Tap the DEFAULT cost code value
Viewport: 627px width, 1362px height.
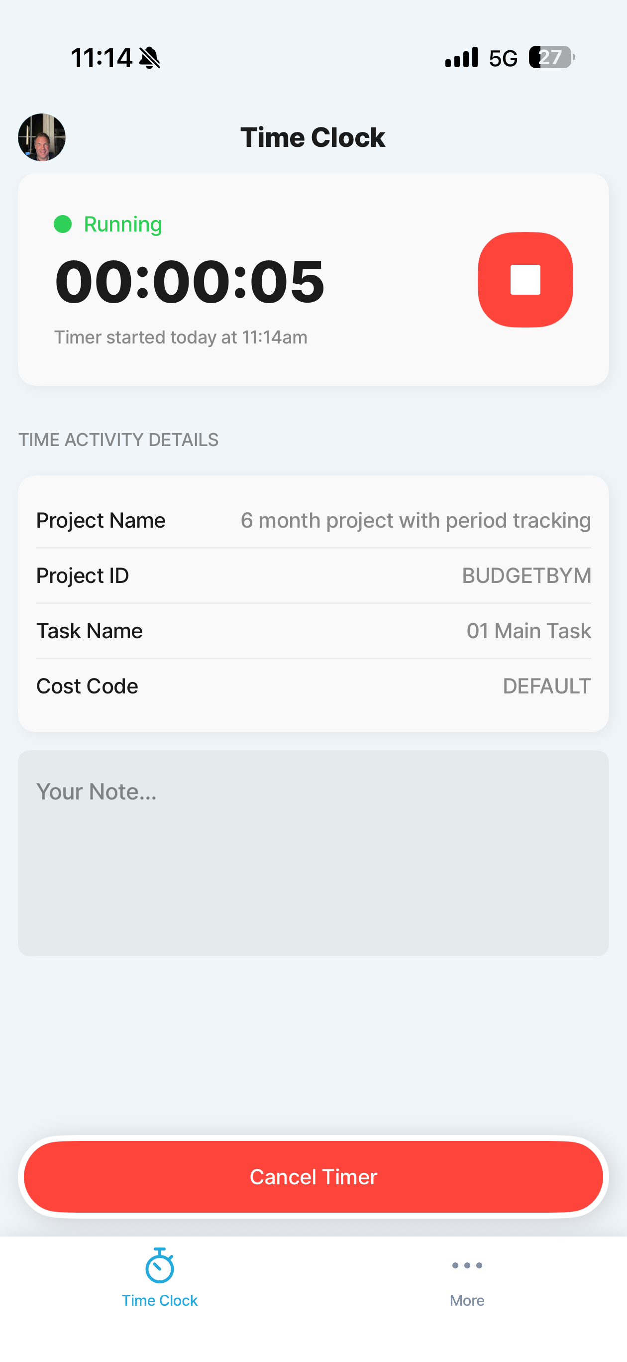tap(547, 686)
